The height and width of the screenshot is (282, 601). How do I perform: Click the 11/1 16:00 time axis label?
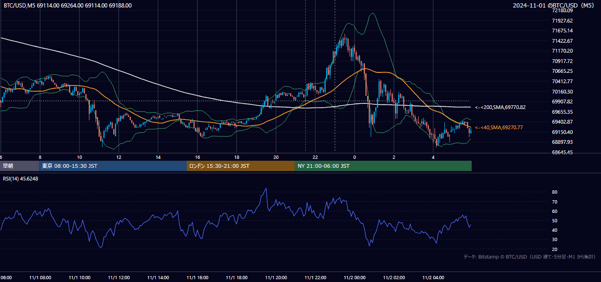pyautogui.click(x=198, y=278)
